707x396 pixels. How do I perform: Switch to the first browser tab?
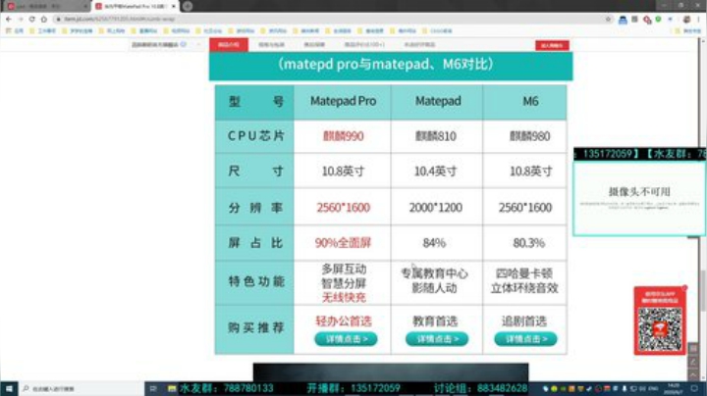(x=46, y=6)
